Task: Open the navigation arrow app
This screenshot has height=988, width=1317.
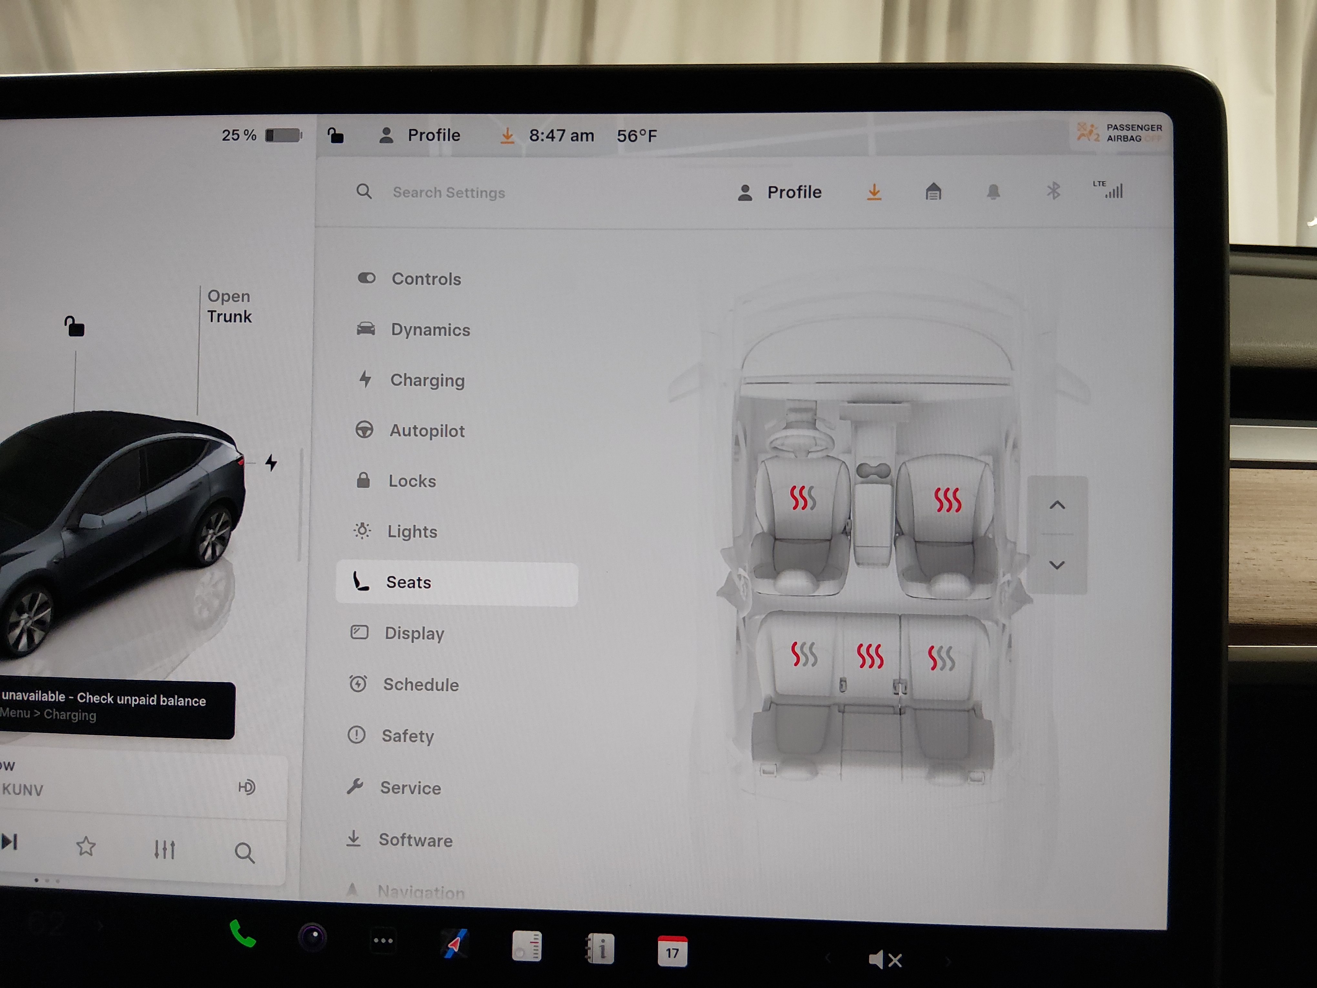Action: (x=455, y=944)
